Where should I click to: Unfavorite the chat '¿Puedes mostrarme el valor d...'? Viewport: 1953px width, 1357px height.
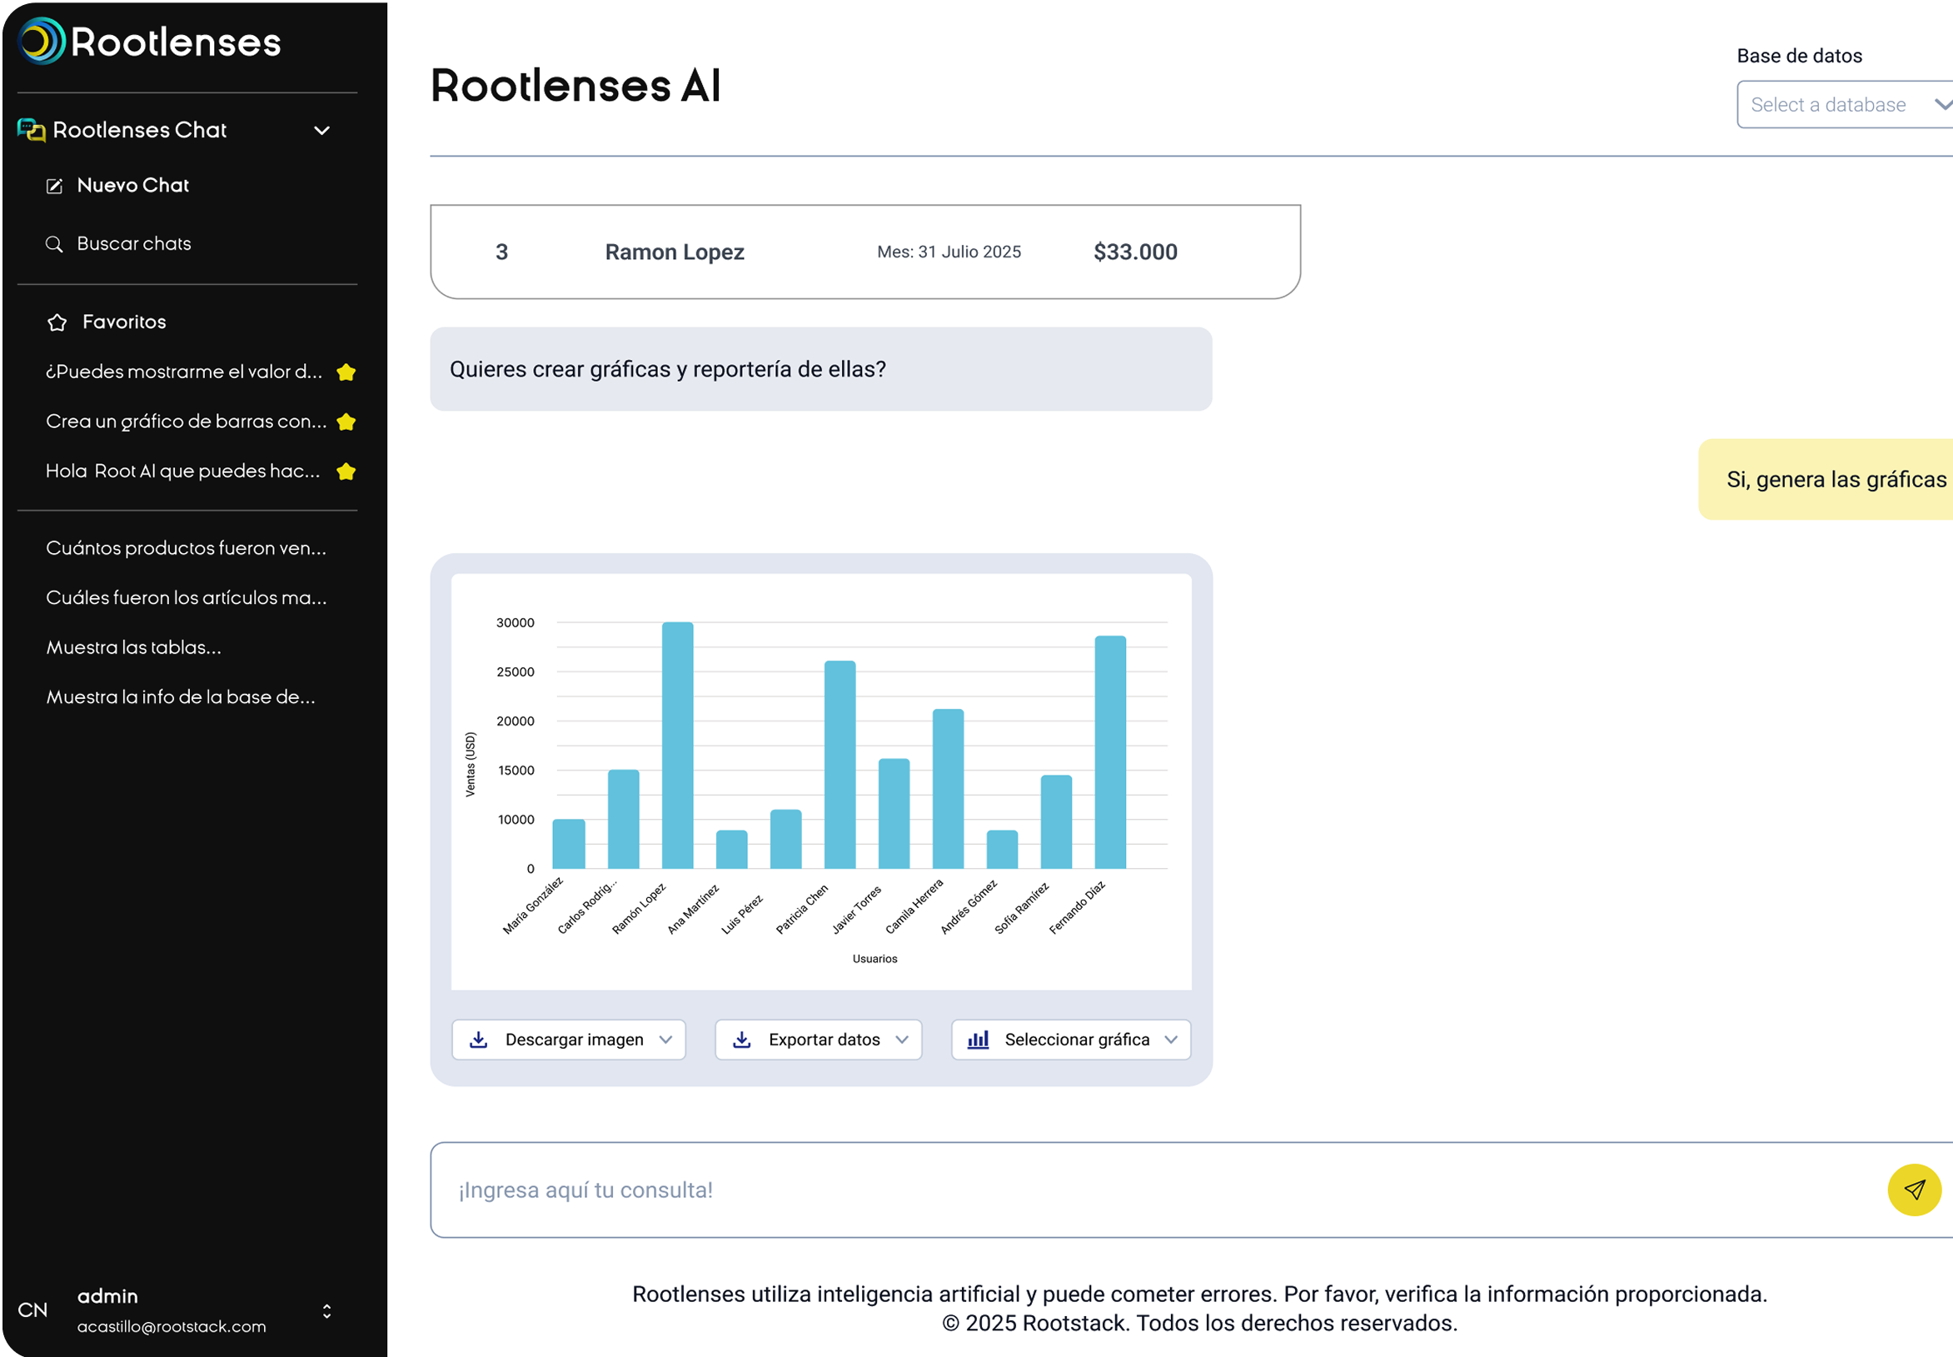[x=346, y=372]
